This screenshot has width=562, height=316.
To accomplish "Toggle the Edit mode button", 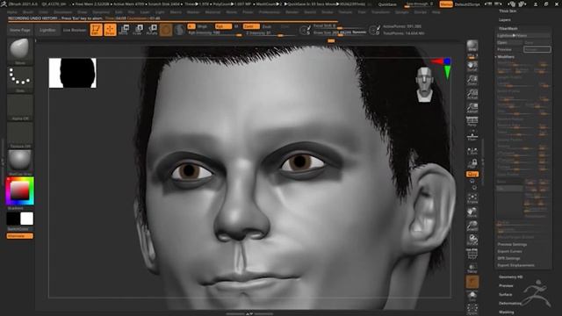I will click(x=96, y=30).
